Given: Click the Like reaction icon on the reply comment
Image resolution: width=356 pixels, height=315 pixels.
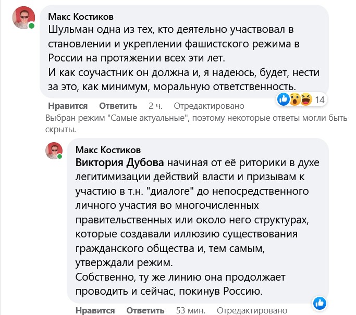Looking at the screenshot, I should (x=320, y=303).
